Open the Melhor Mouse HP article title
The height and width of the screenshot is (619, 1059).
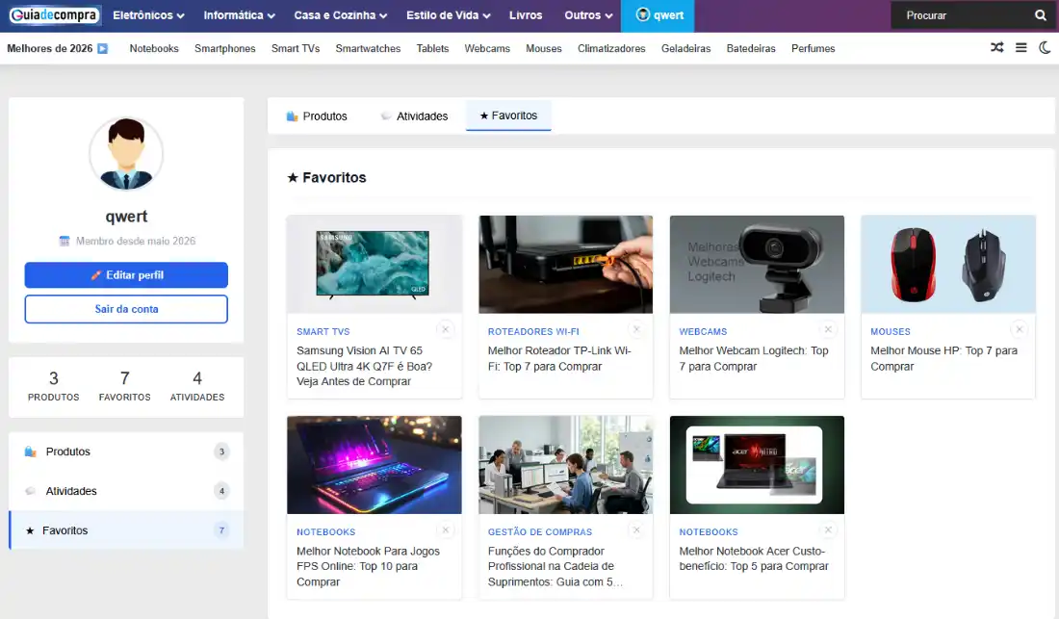(943, 358)
